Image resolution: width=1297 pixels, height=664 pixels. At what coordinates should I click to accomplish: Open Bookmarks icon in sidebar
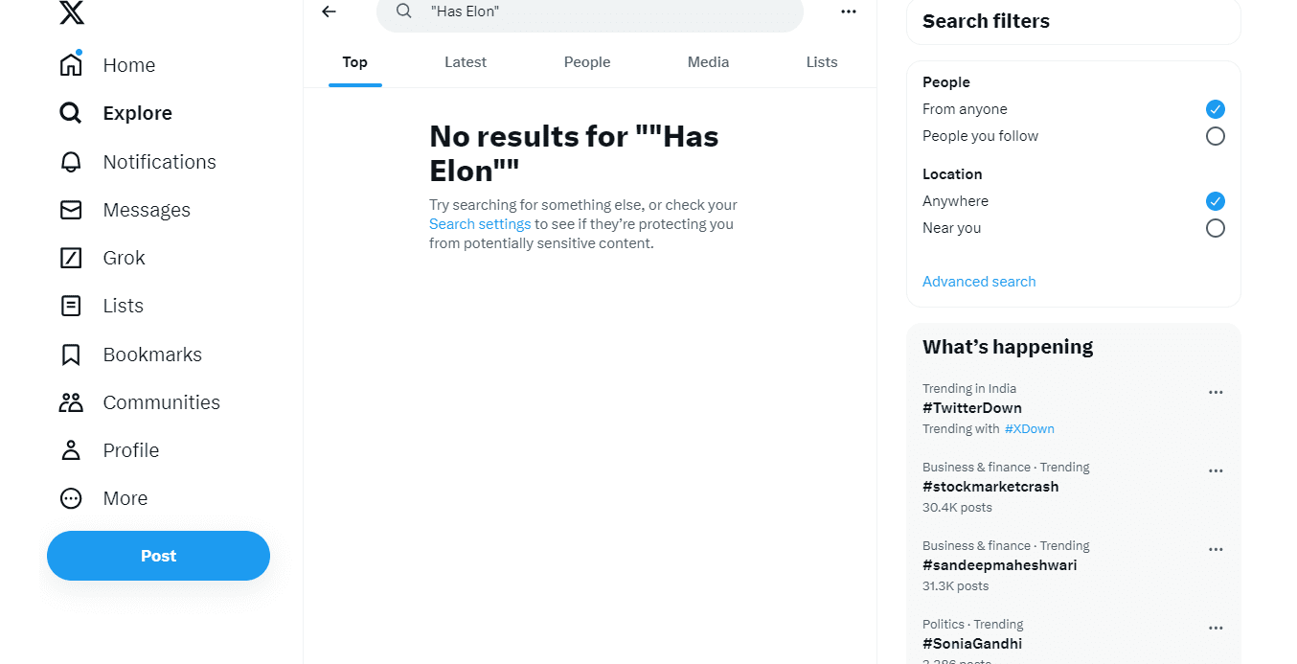[x=71, y=355]
